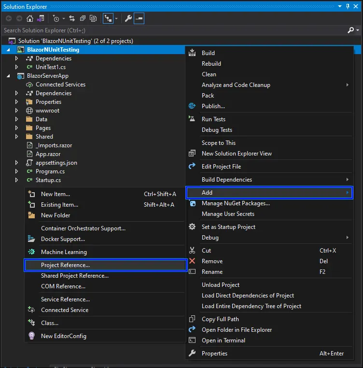Click the wrench Properties icon in toolbar

coord(128,18)
